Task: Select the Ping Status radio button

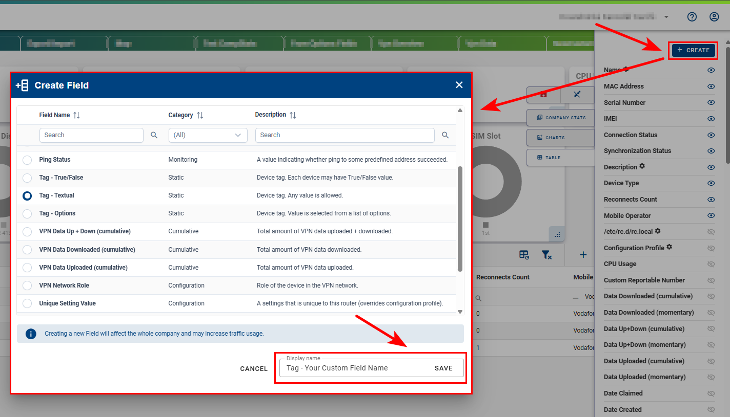Action: pos(27,160)
